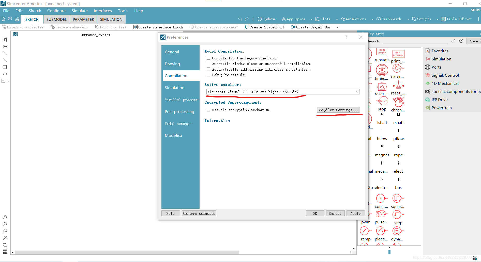Select the arrow drawing tool on sidebar
This screenshot has height=262, width=481.
[x=5, y=60]
